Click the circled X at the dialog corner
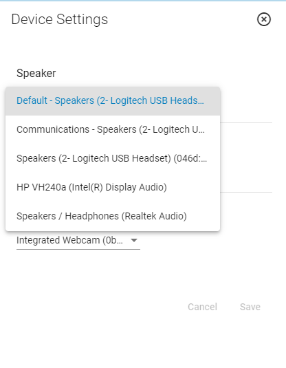 [264, 19]
